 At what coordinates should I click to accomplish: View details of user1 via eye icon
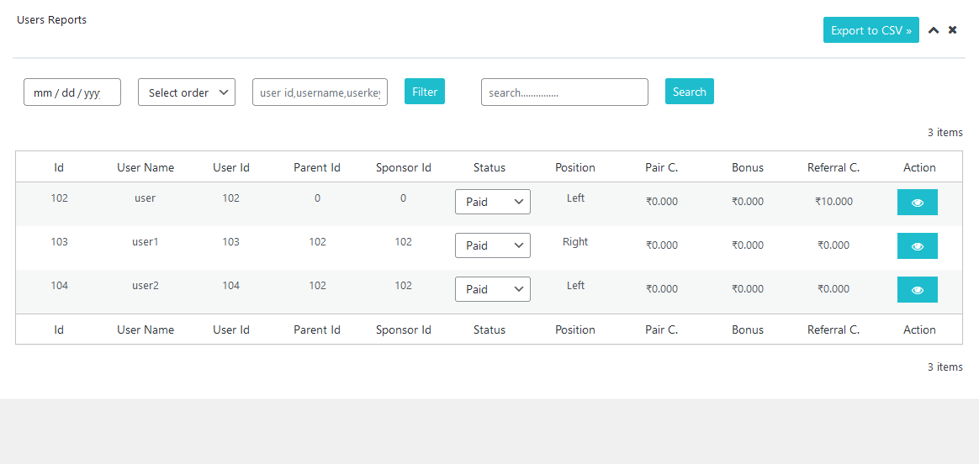[x=917, y=246]
